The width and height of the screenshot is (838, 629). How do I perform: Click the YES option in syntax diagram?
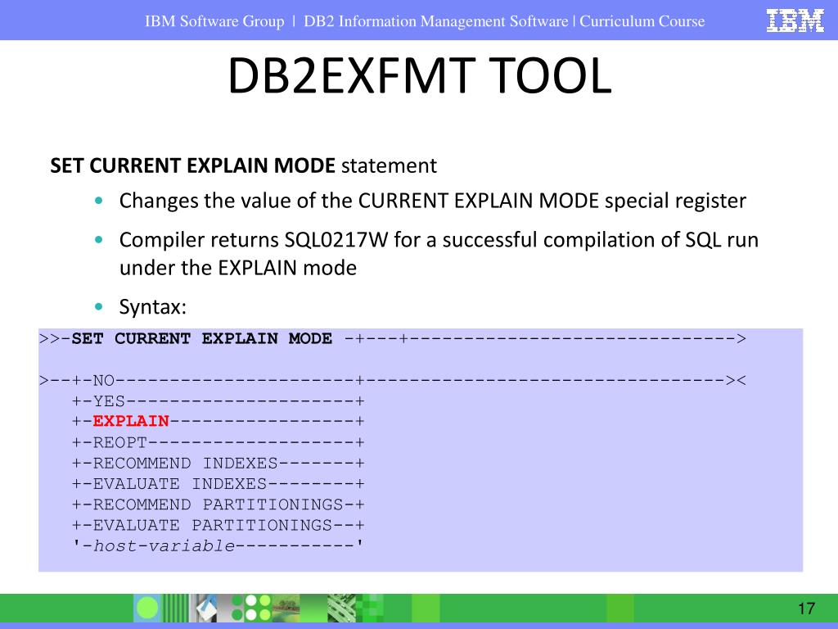click(109, 401)
